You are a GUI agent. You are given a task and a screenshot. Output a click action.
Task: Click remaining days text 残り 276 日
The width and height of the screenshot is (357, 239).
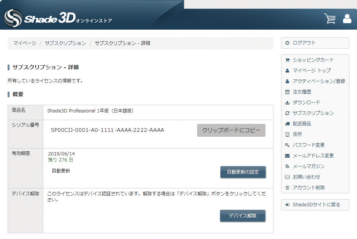coord(60,160)
